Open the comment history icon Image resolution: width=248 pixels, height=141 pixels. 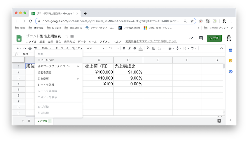click(201, 38)
